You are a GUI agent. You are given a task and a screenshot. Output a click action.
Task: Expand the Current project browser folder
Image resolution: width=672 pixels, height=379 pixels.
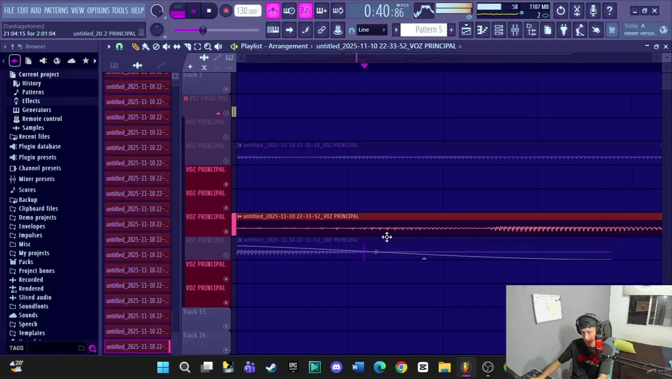(x=38, y=74)
